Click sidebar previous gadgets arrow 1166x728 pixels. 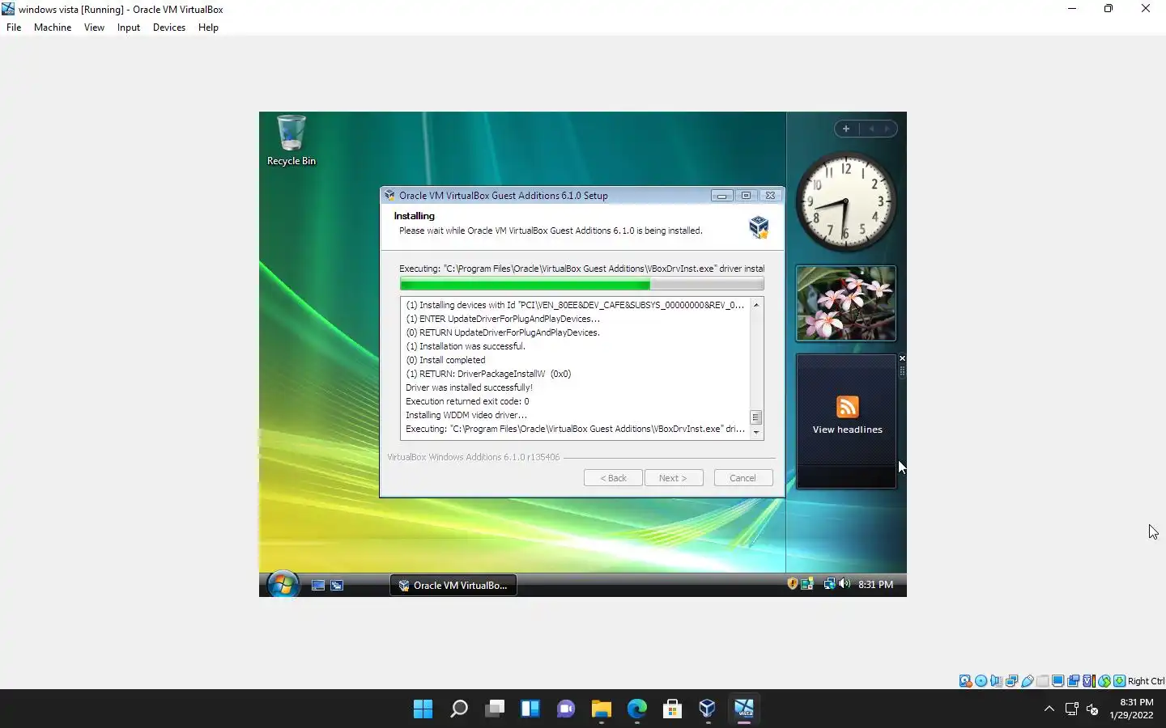(x=871, y=129)
